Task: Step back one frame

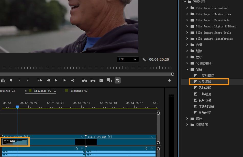Action: click(48, 80)
